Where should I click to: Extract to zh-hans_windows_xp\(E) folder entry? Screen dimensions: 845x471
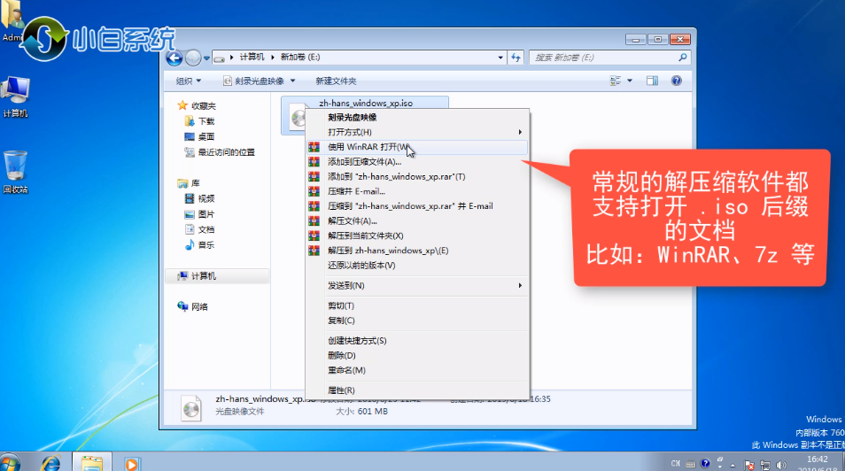click(416, 251)
